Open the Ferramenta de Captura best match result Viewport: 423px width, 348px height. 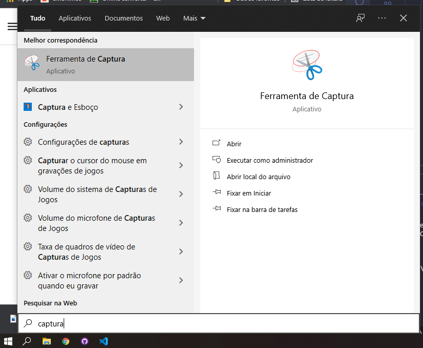[x=105, y=65]
